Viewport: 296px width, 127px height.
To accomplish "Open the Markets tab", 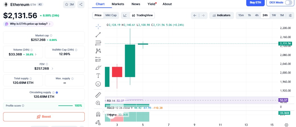I will [x=118, y=4].
